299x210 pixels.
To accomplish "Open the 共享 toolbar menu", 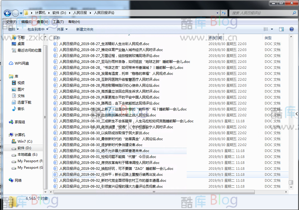I will click(x=62, y=29).
